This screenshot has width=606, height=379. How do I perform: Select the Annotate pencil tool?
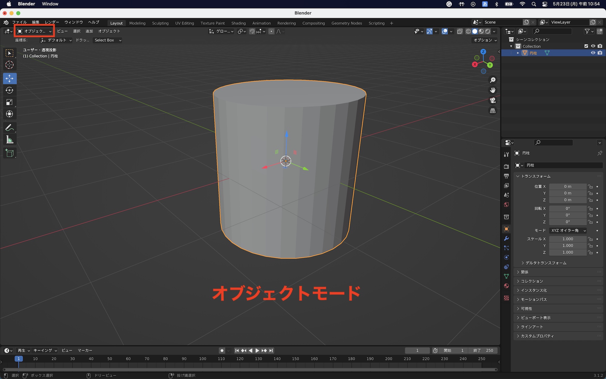click(9, 128)
